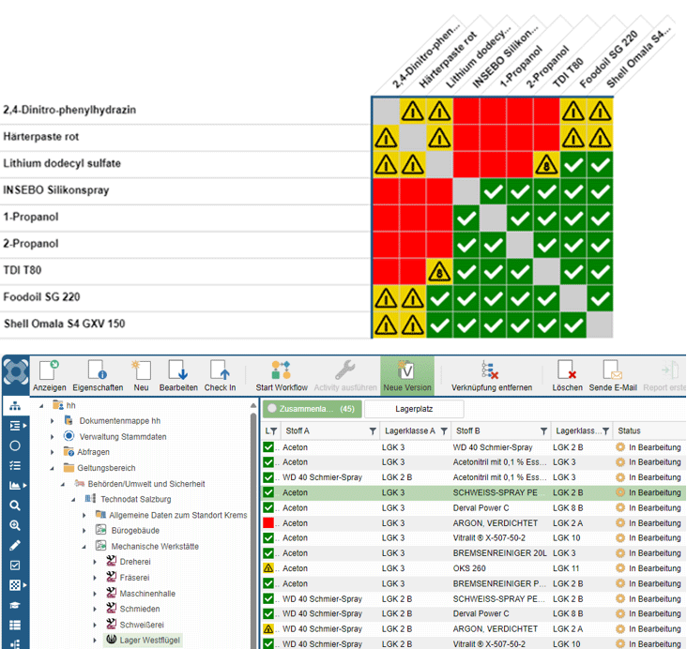Open Lagerklasse A column filter
This screenshot has height=649, width=687.
(444, 431)
